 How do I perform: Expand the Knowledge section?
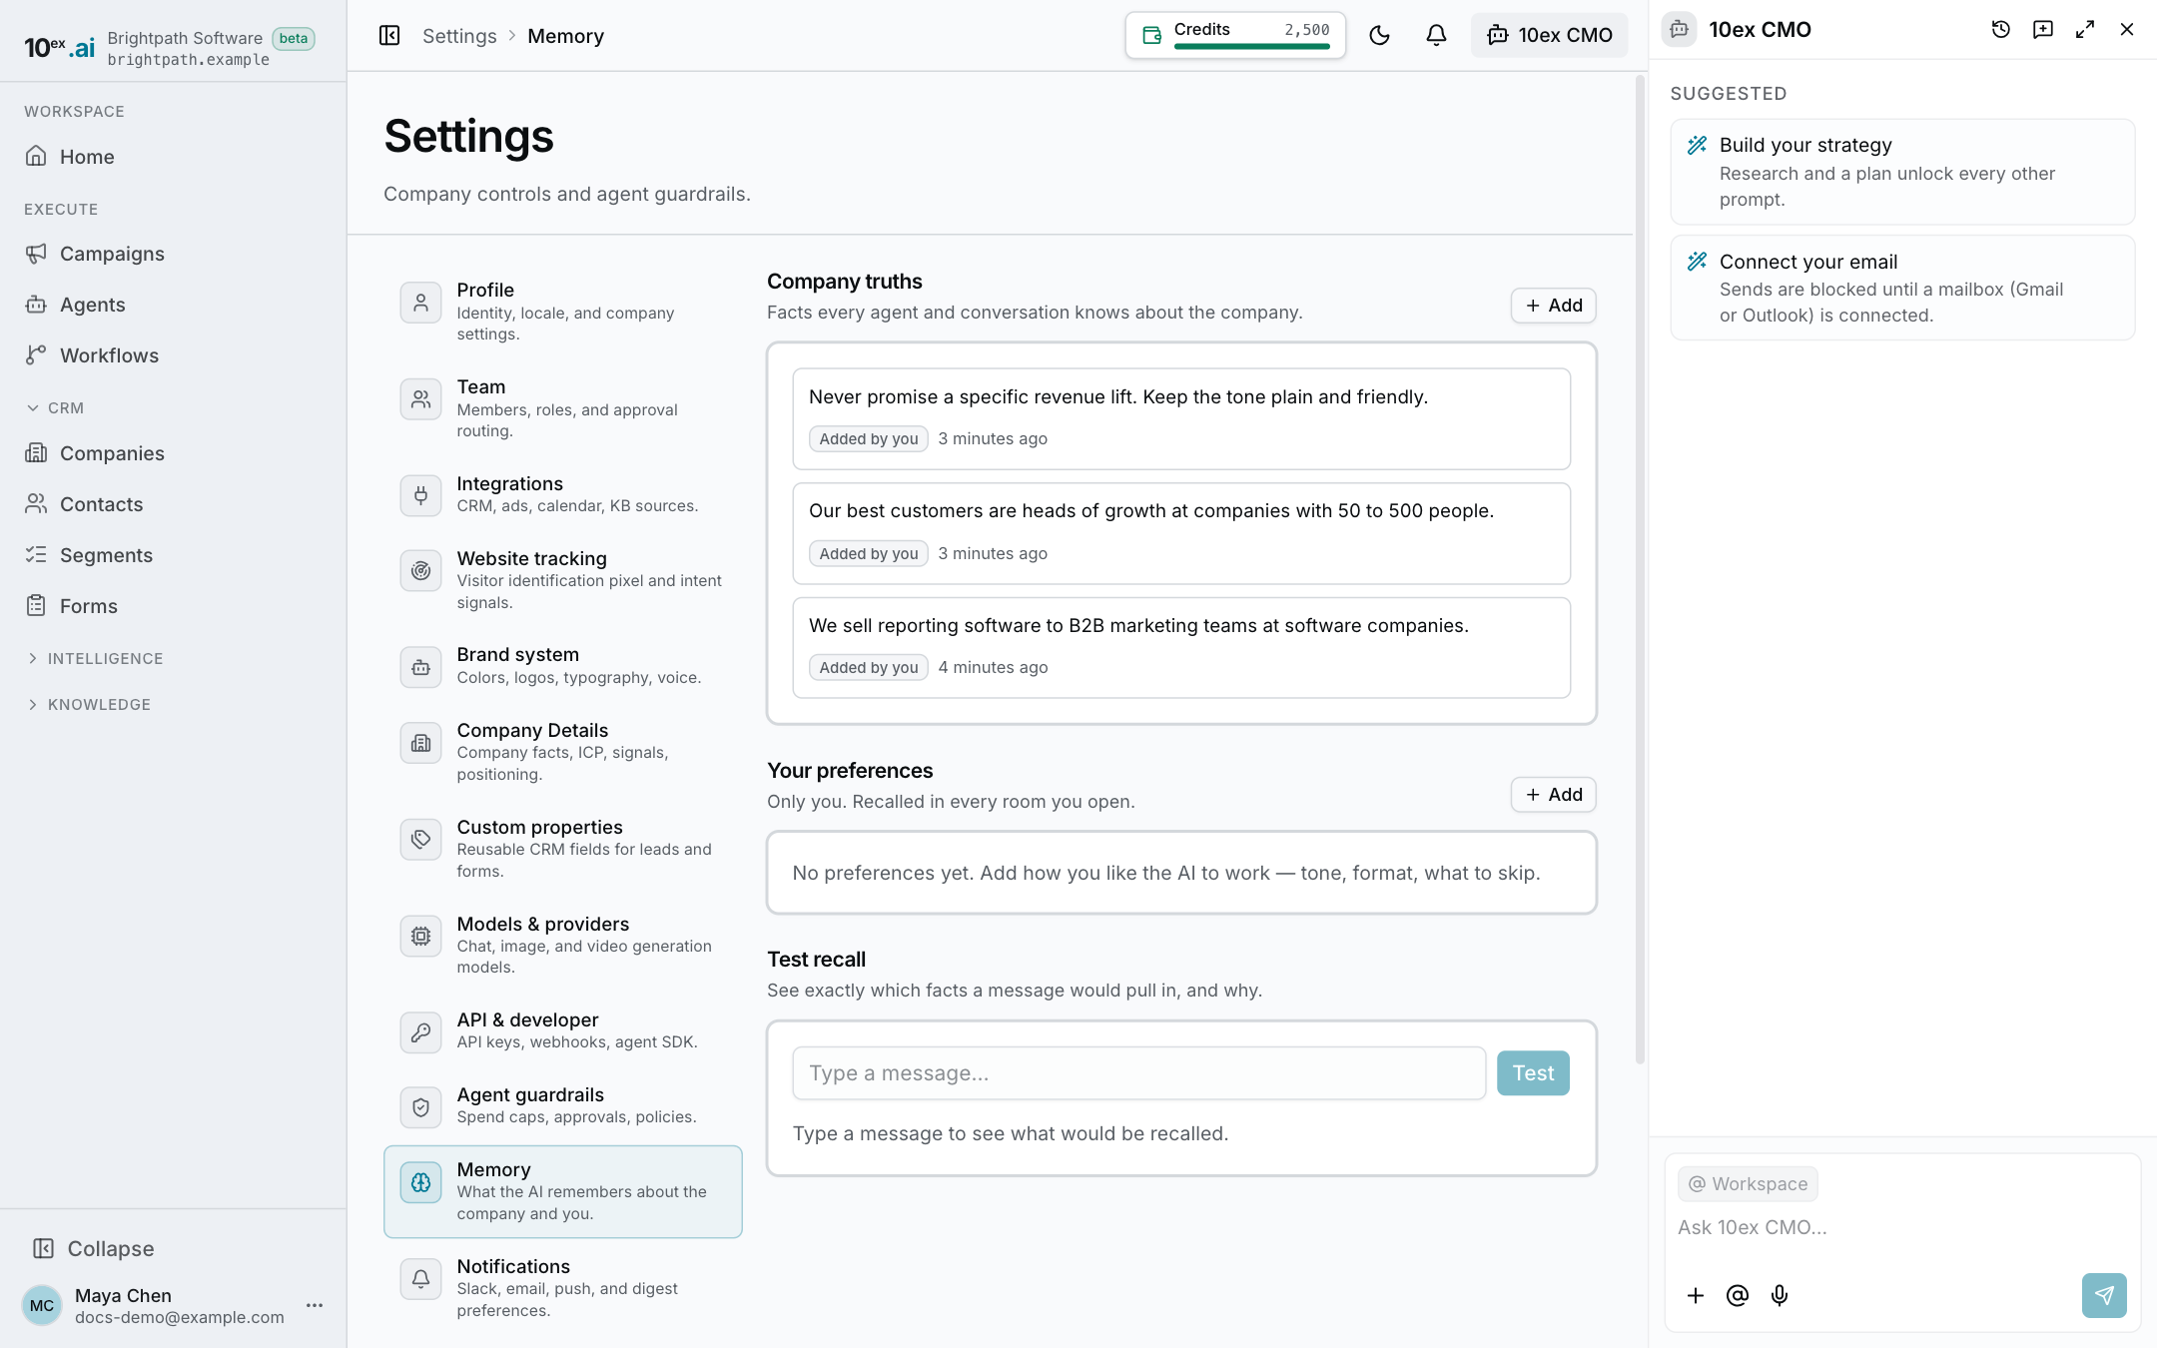point(89,705)
